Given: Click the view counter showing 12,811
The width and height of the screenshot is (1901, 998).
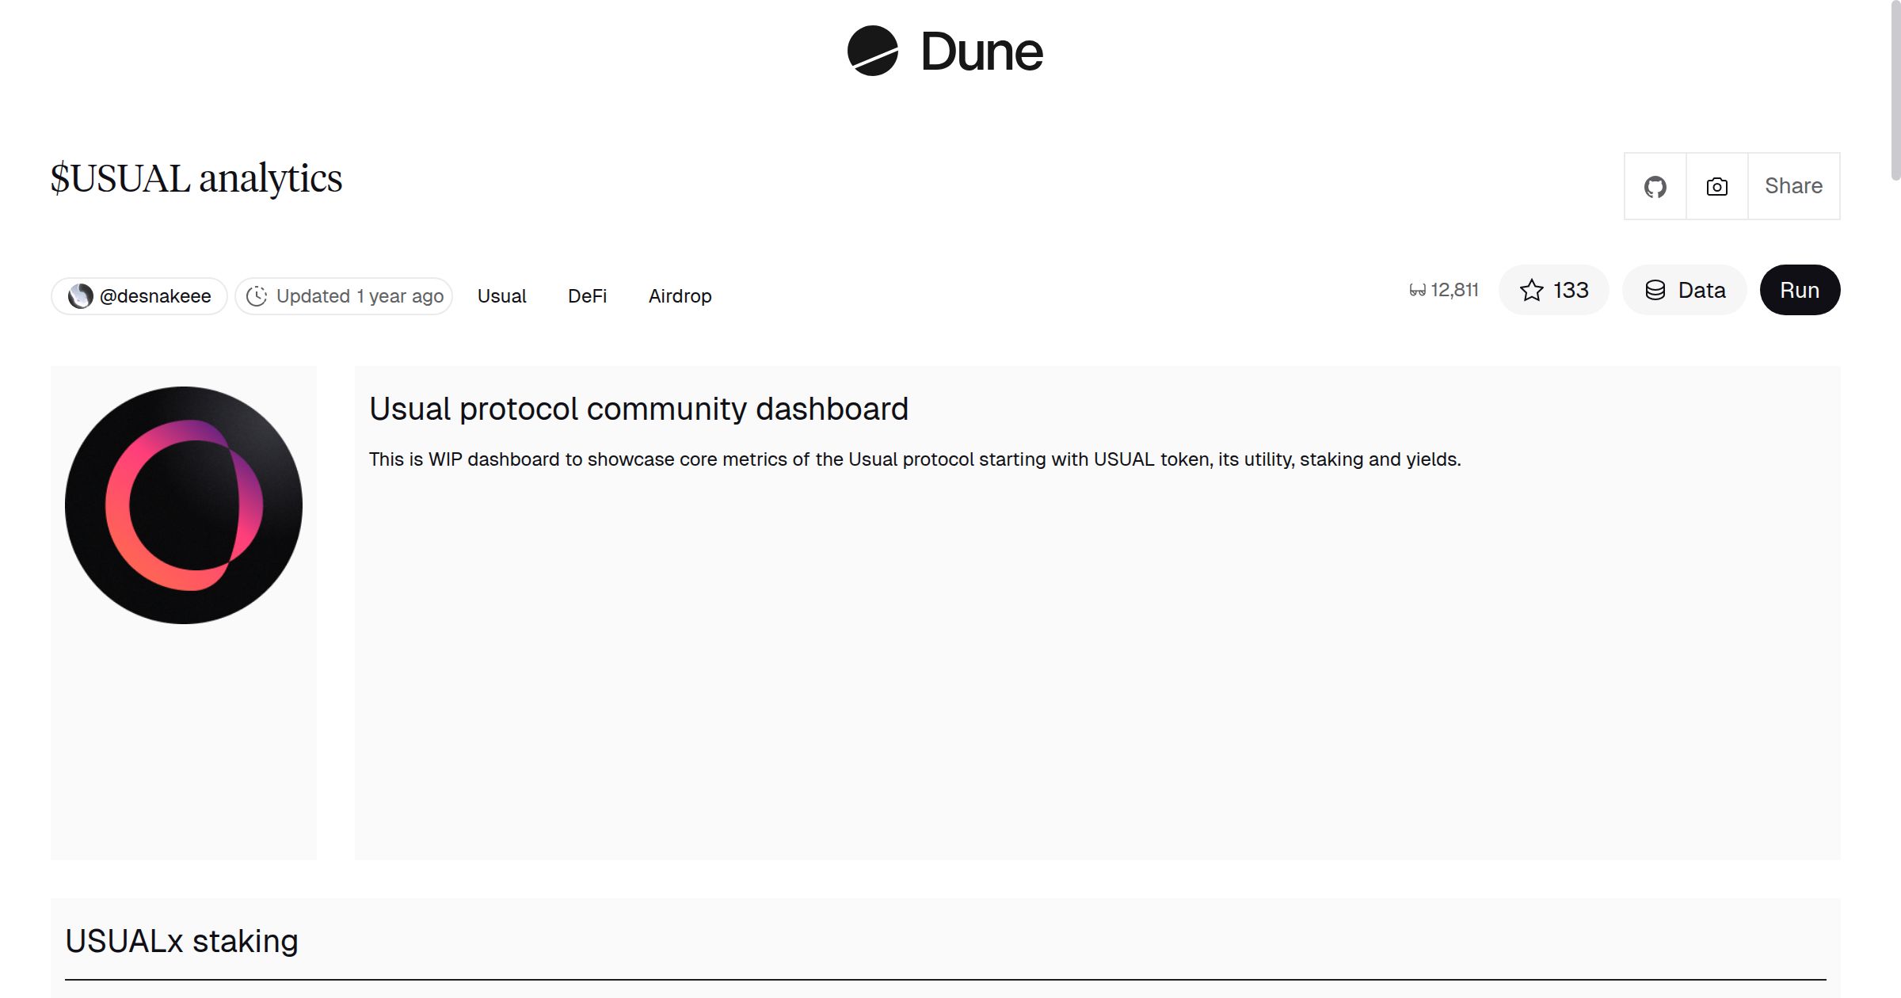Looking at the screenshot, I should coord(1454,289).
